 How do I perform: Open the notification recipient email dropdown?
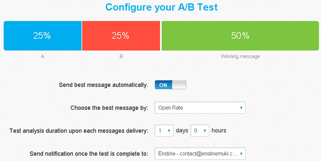click(200, 154)
